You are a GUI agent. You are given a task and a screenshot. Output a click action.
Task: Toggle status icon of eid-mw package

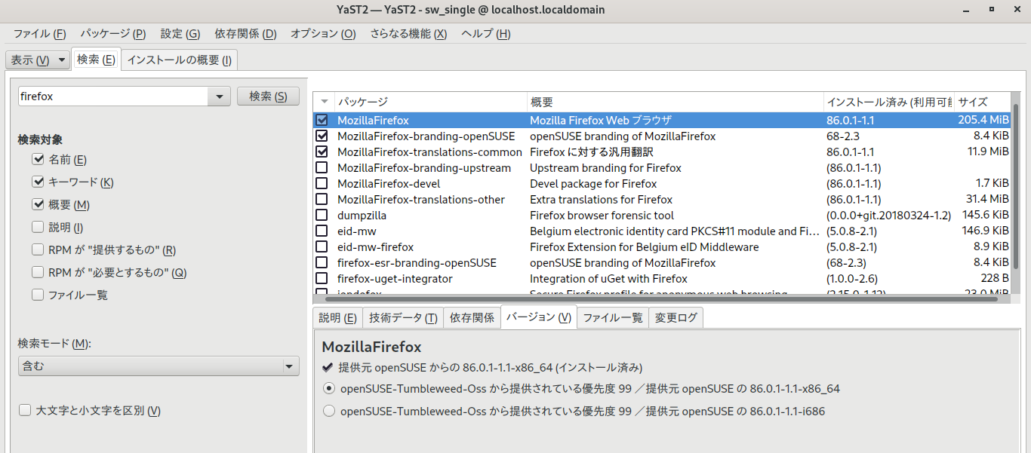point(322,231)
